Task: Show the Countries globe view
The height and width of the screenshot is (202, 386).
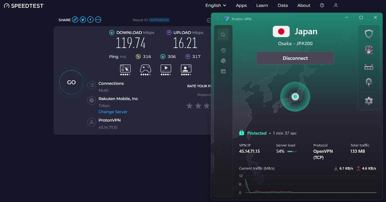Action: (223, 61)
